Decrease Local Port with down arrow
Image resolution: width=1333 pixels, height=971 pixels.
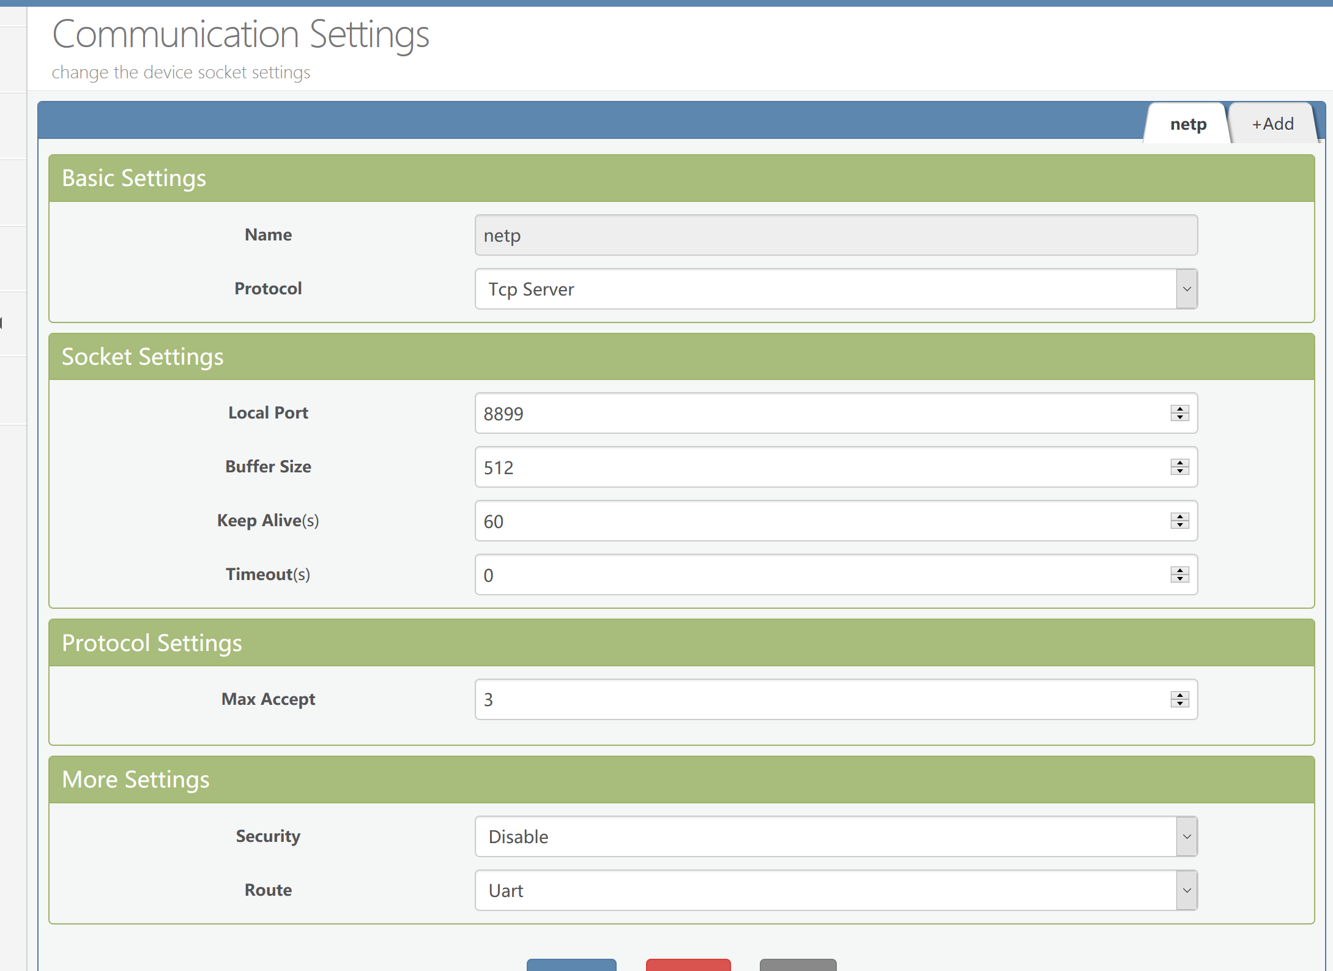tap(1179, 417)
